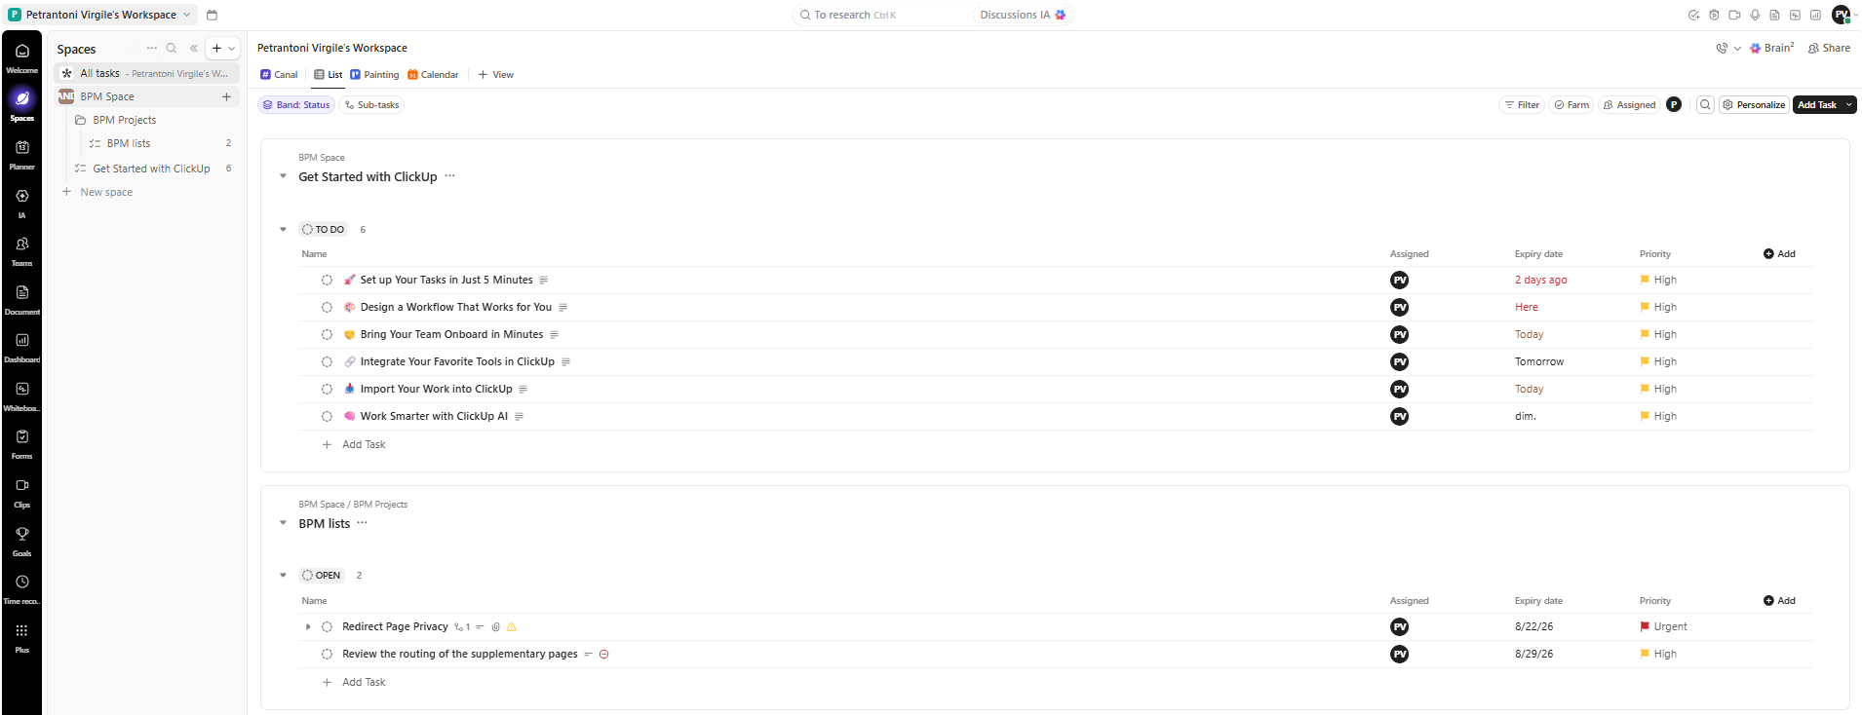Open the Goals trophy icon
This screenshot has height=715, width=1862.
coord(21,534)
